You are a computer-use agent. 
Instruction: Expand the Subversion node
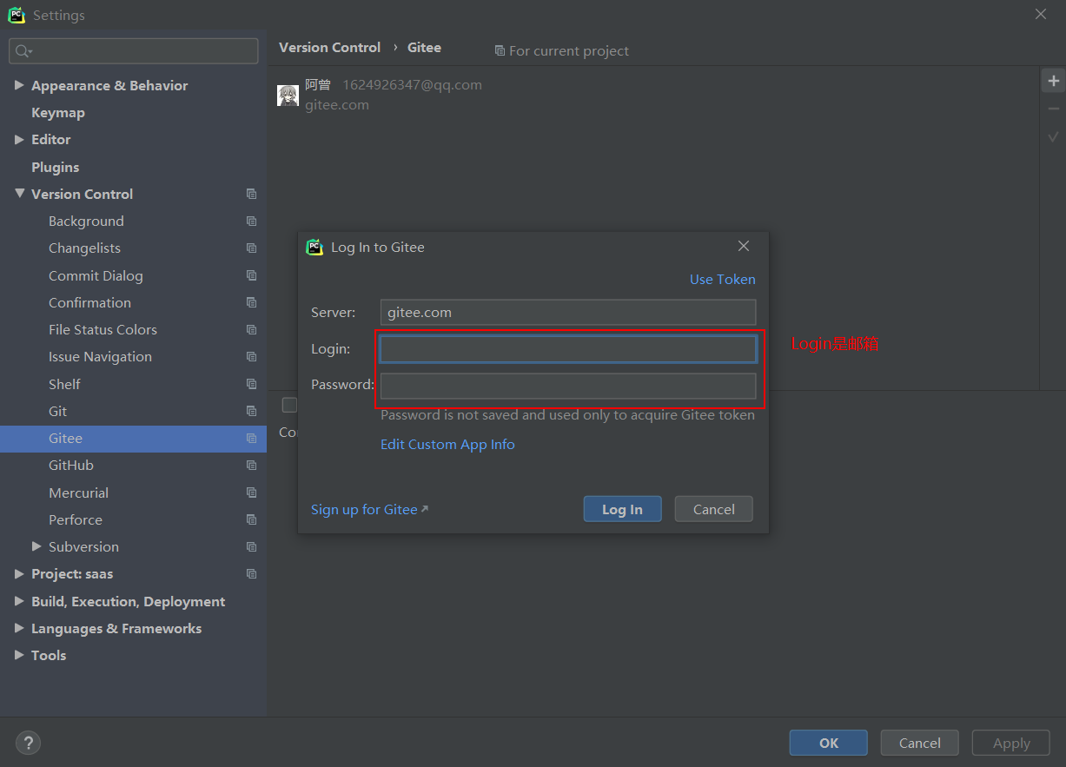pos(36,546)
